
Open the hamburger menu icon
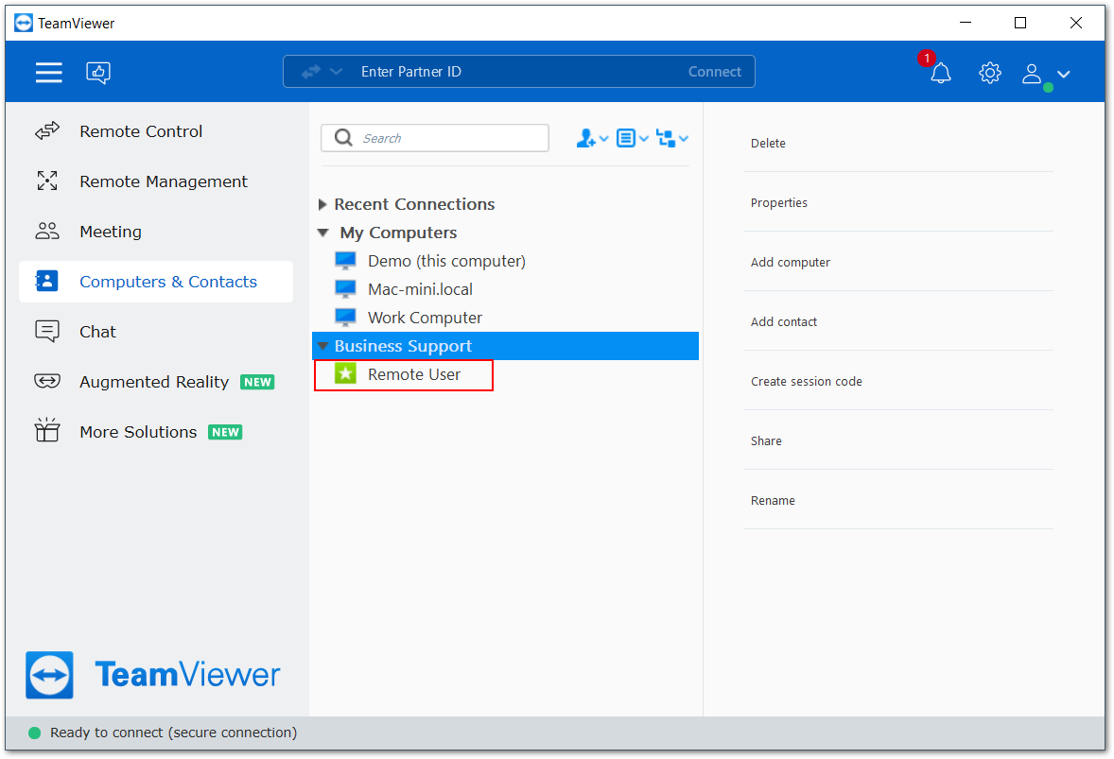click(x=49, y=73)
